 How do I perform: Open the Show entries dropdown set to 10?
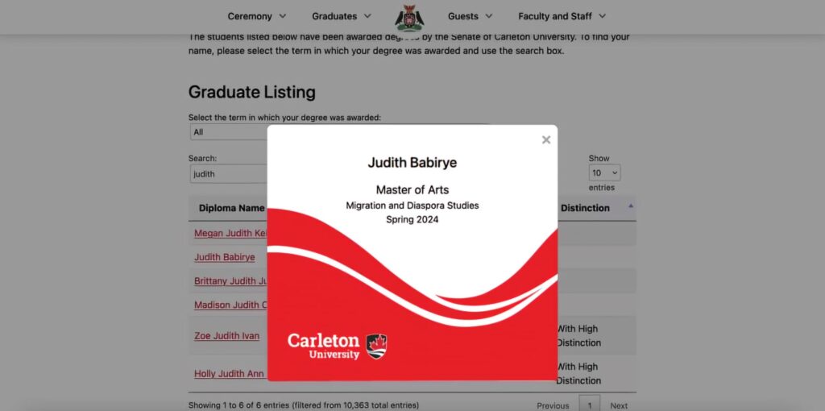click(x=604, y=172)
